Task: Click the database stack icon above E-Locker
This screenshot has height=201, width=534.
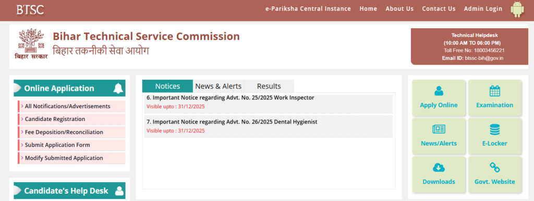Action: click(x=494, y=129)
